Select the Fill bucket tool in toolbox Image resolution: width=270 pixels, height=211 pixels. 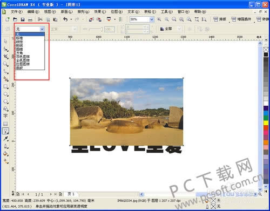[x=5, y=154]
